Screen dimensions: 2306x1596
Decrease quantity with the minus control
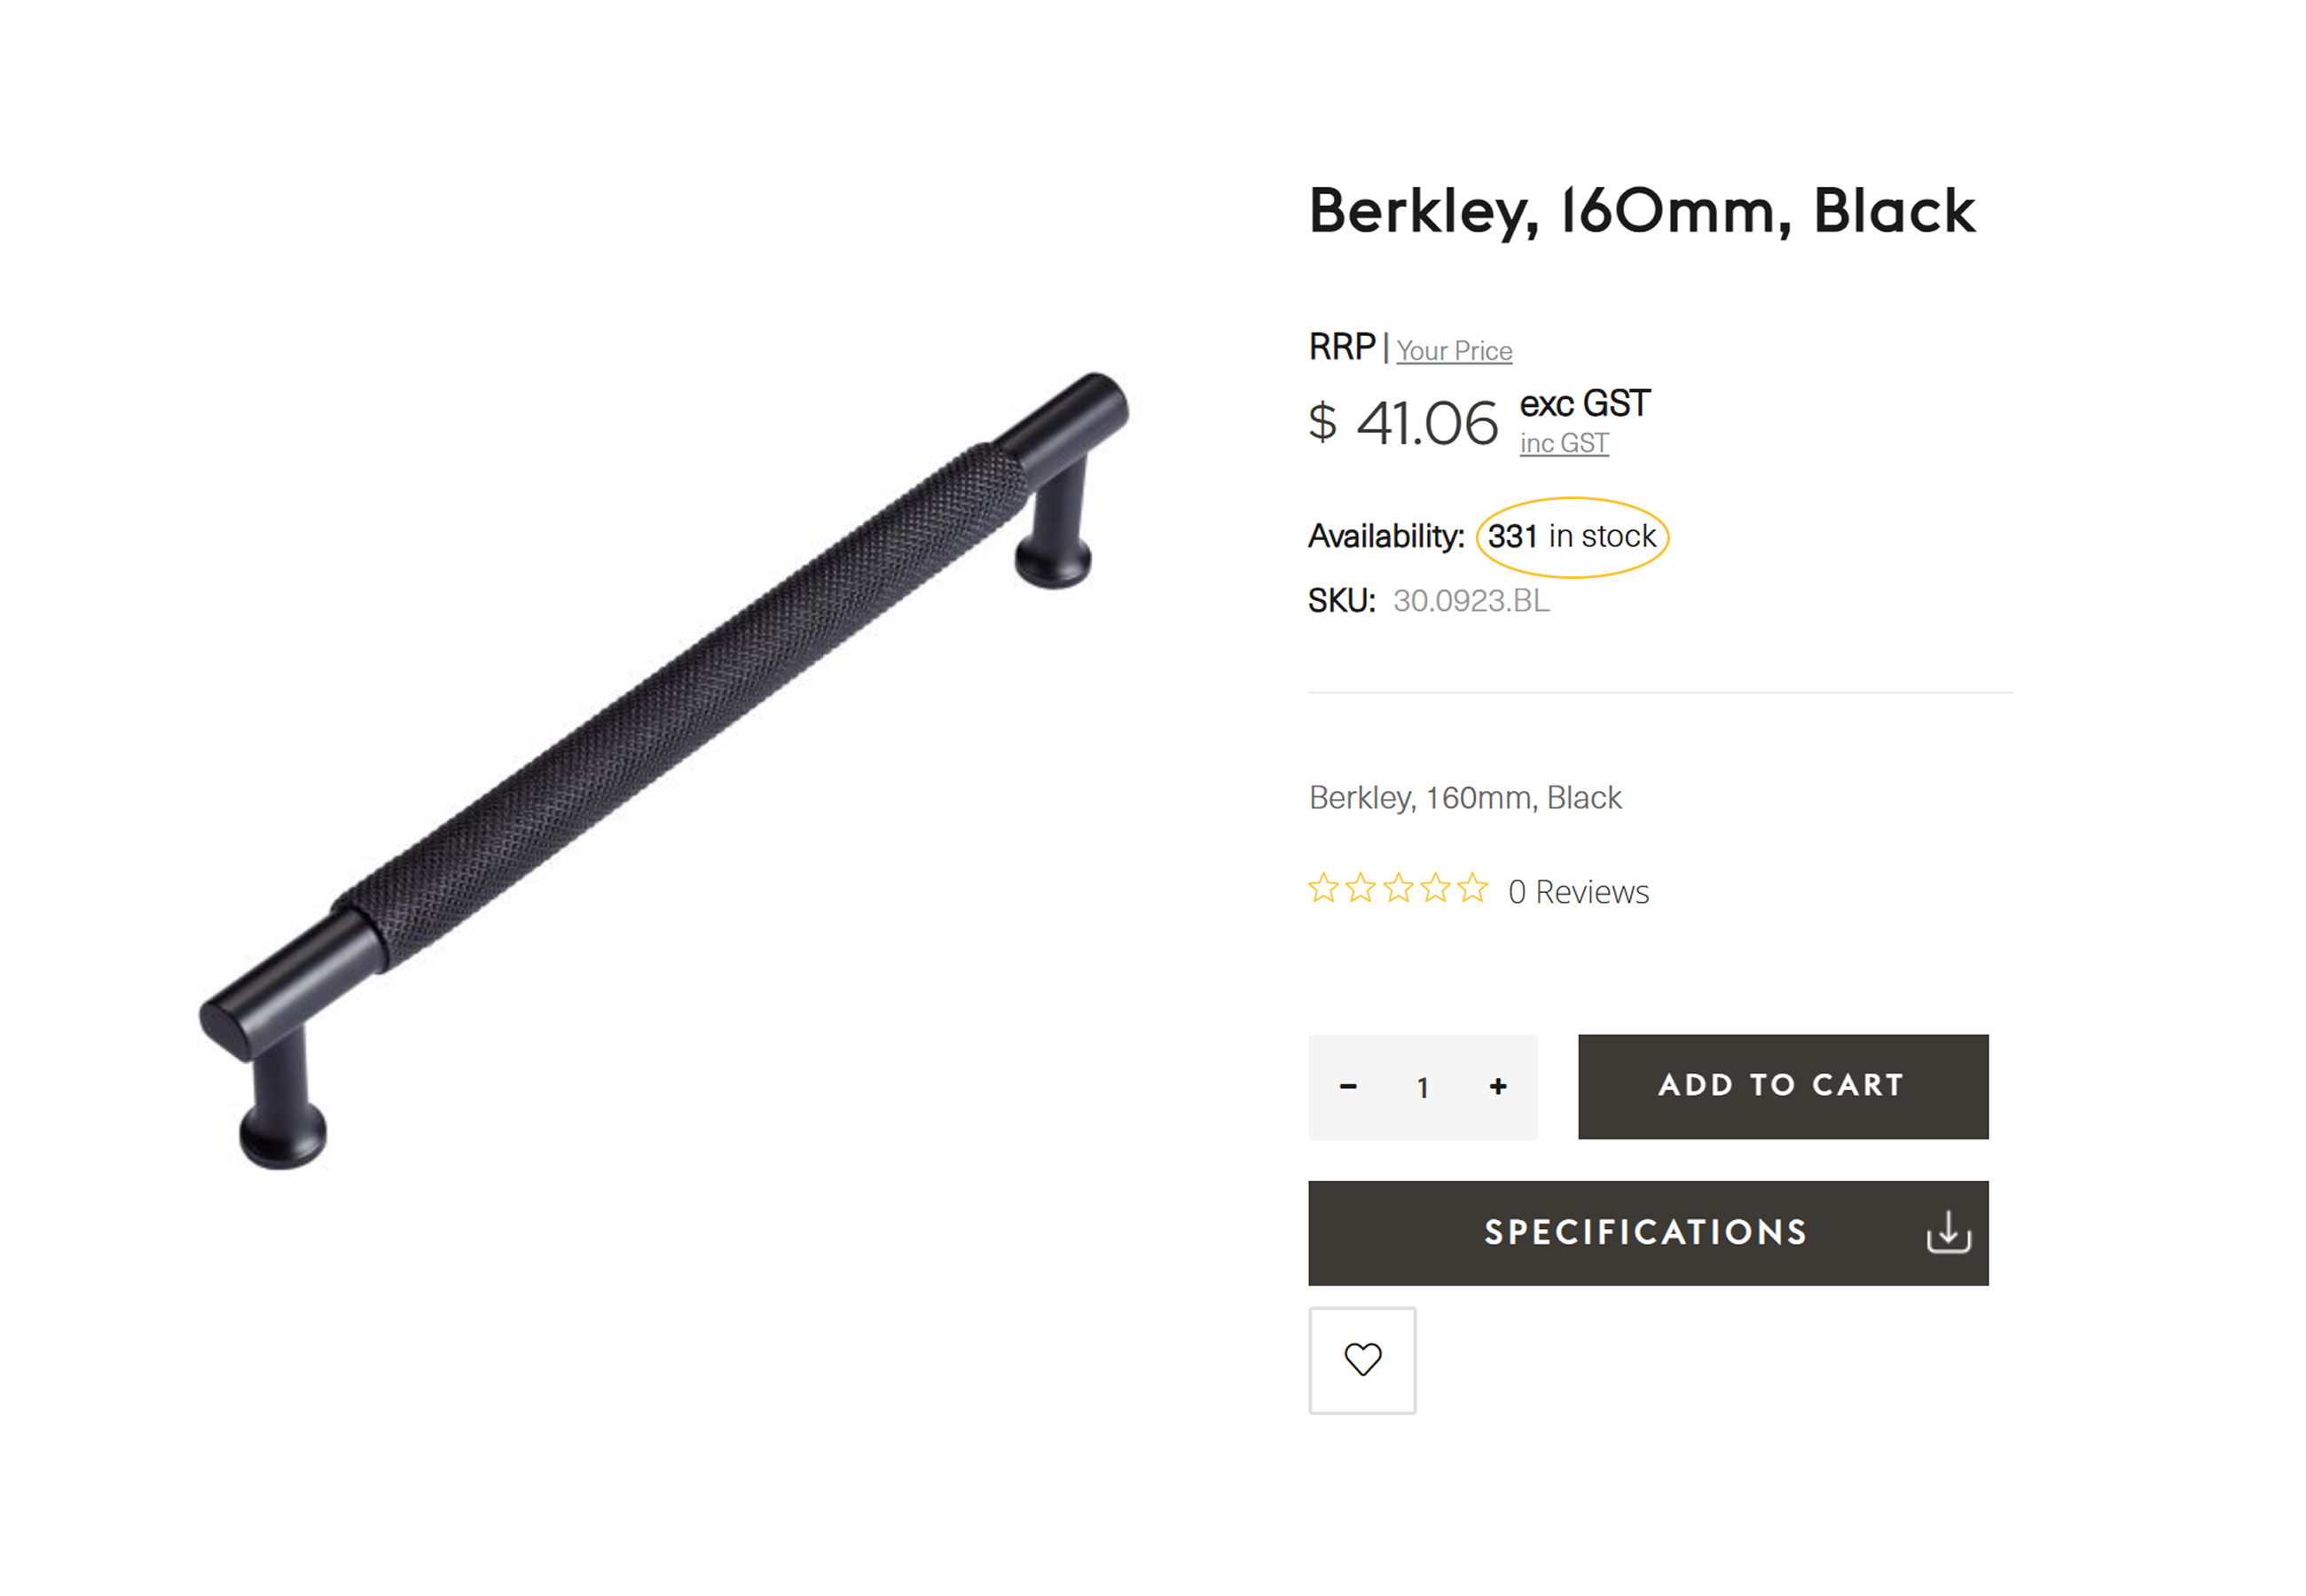1348,1087
